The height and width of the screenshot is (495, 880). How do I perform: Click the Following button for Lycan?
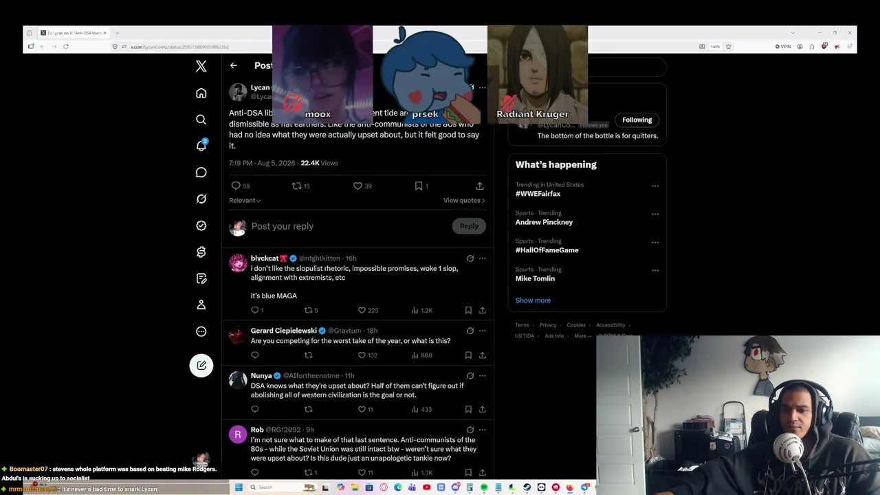pos(637,120)
